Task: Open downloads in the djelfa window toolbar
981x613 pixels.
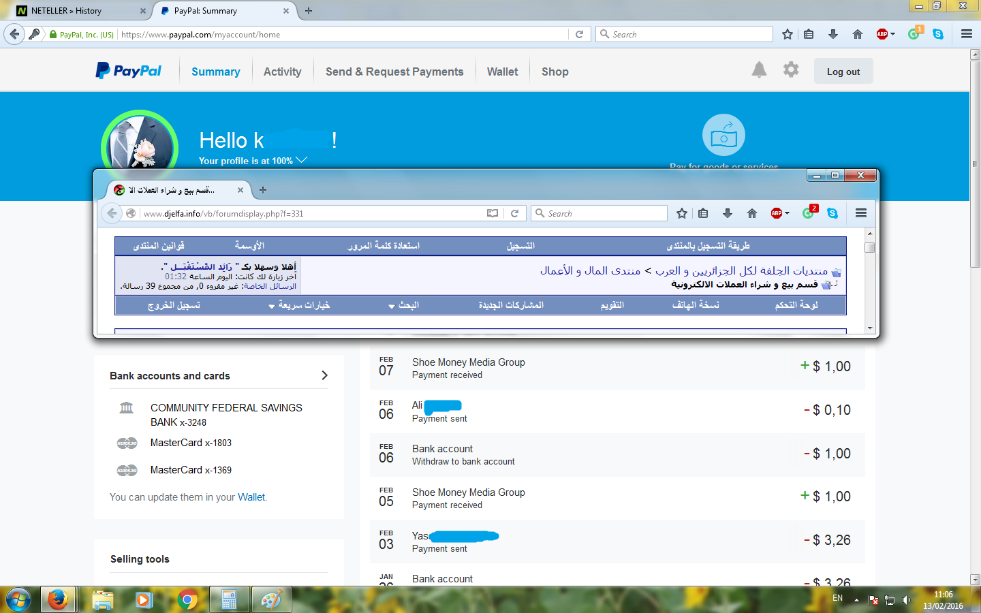Action: pos(728,213)
